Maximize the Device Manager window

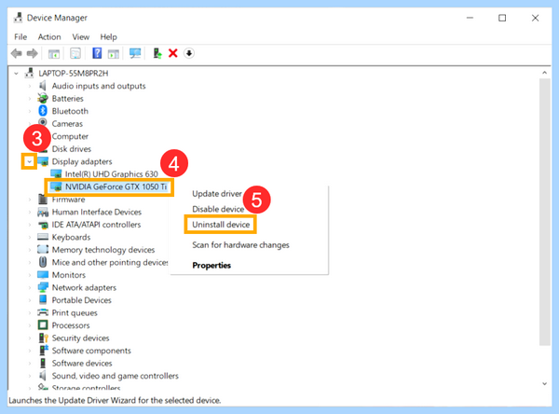[502, 18]
